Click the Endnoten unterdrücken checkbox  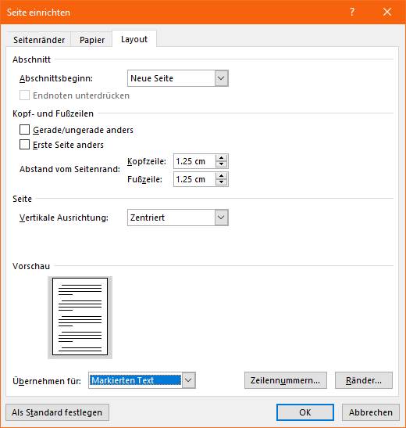[24, 95]
